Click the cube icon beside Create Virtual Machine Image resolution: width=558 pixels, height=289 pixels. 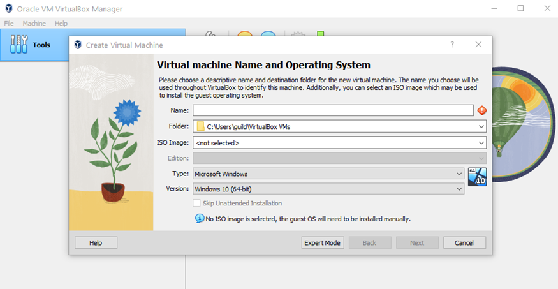coord(78,45)
